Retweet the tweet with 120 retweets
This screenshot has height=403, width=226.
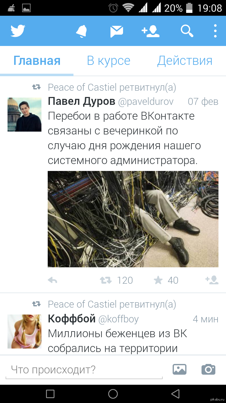(105, 280)
